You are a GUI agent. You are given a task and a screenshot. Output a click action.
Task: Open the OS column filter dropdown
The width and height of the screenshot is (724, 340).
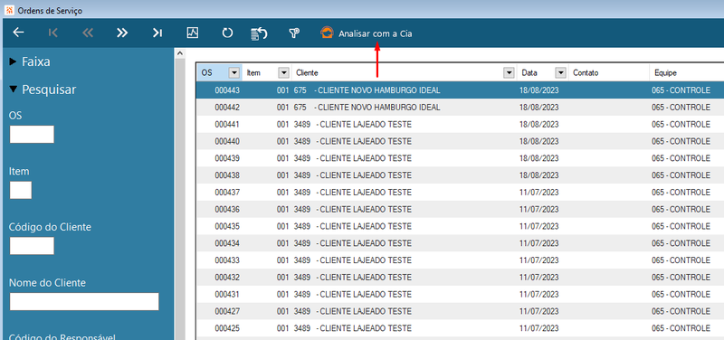click(234, 73)
